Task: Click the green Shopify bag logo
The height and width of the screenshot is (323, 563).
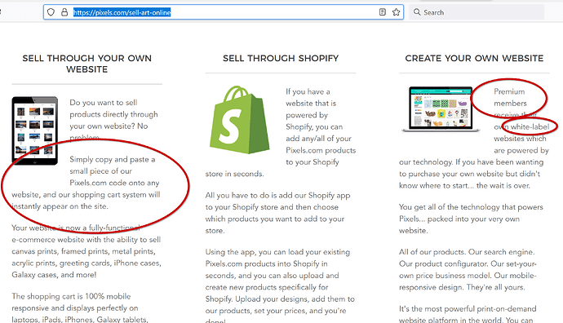Action: (x=239, y=120)
